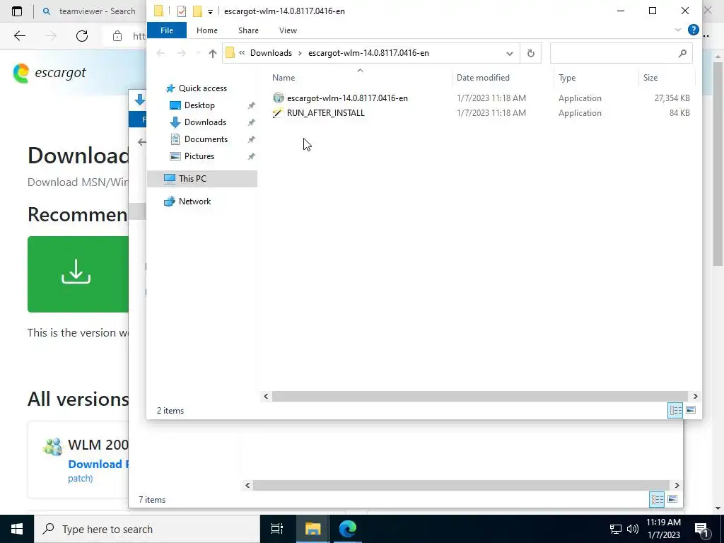The width and height of the screenshot is (724, 543).
Task: Open Downloads in navigation pane
Action: 205,122
